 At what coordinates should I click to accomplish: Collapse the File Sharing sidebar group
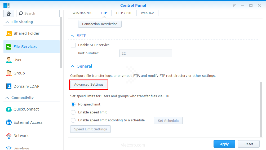click(x=7, y=22)
